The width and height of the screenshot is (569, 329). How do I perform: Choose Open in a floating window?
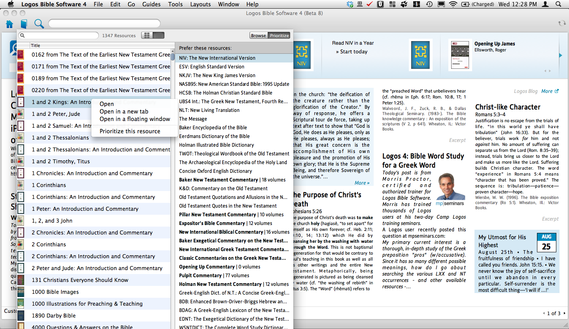pyautogui.click(x=134, y=119)
